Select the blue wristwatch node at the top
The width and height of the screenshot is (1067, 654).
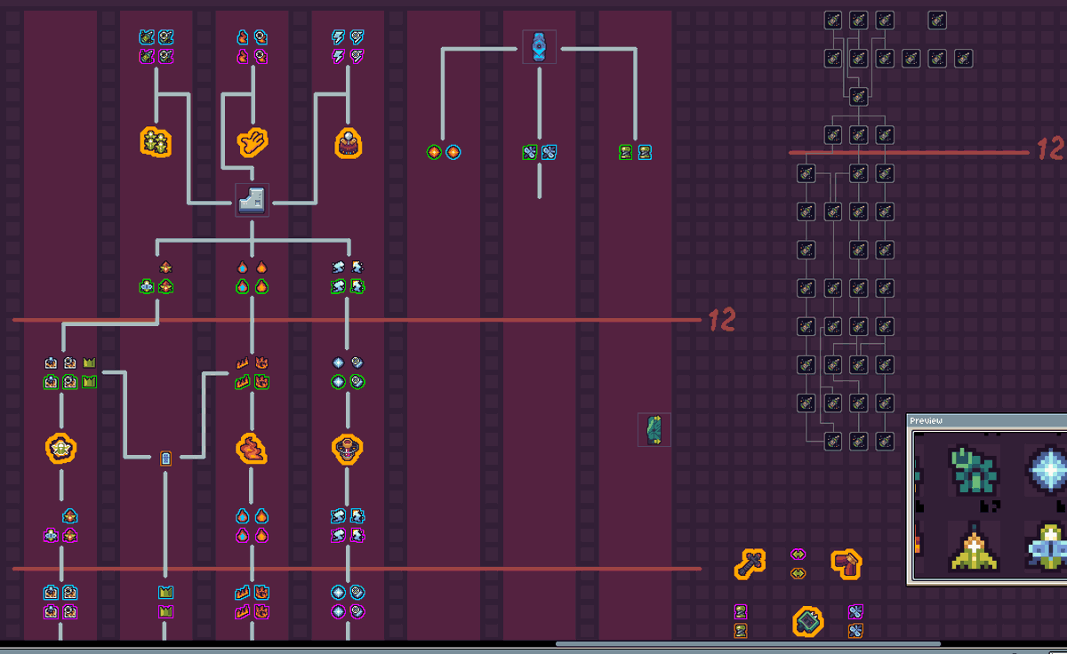540,47
